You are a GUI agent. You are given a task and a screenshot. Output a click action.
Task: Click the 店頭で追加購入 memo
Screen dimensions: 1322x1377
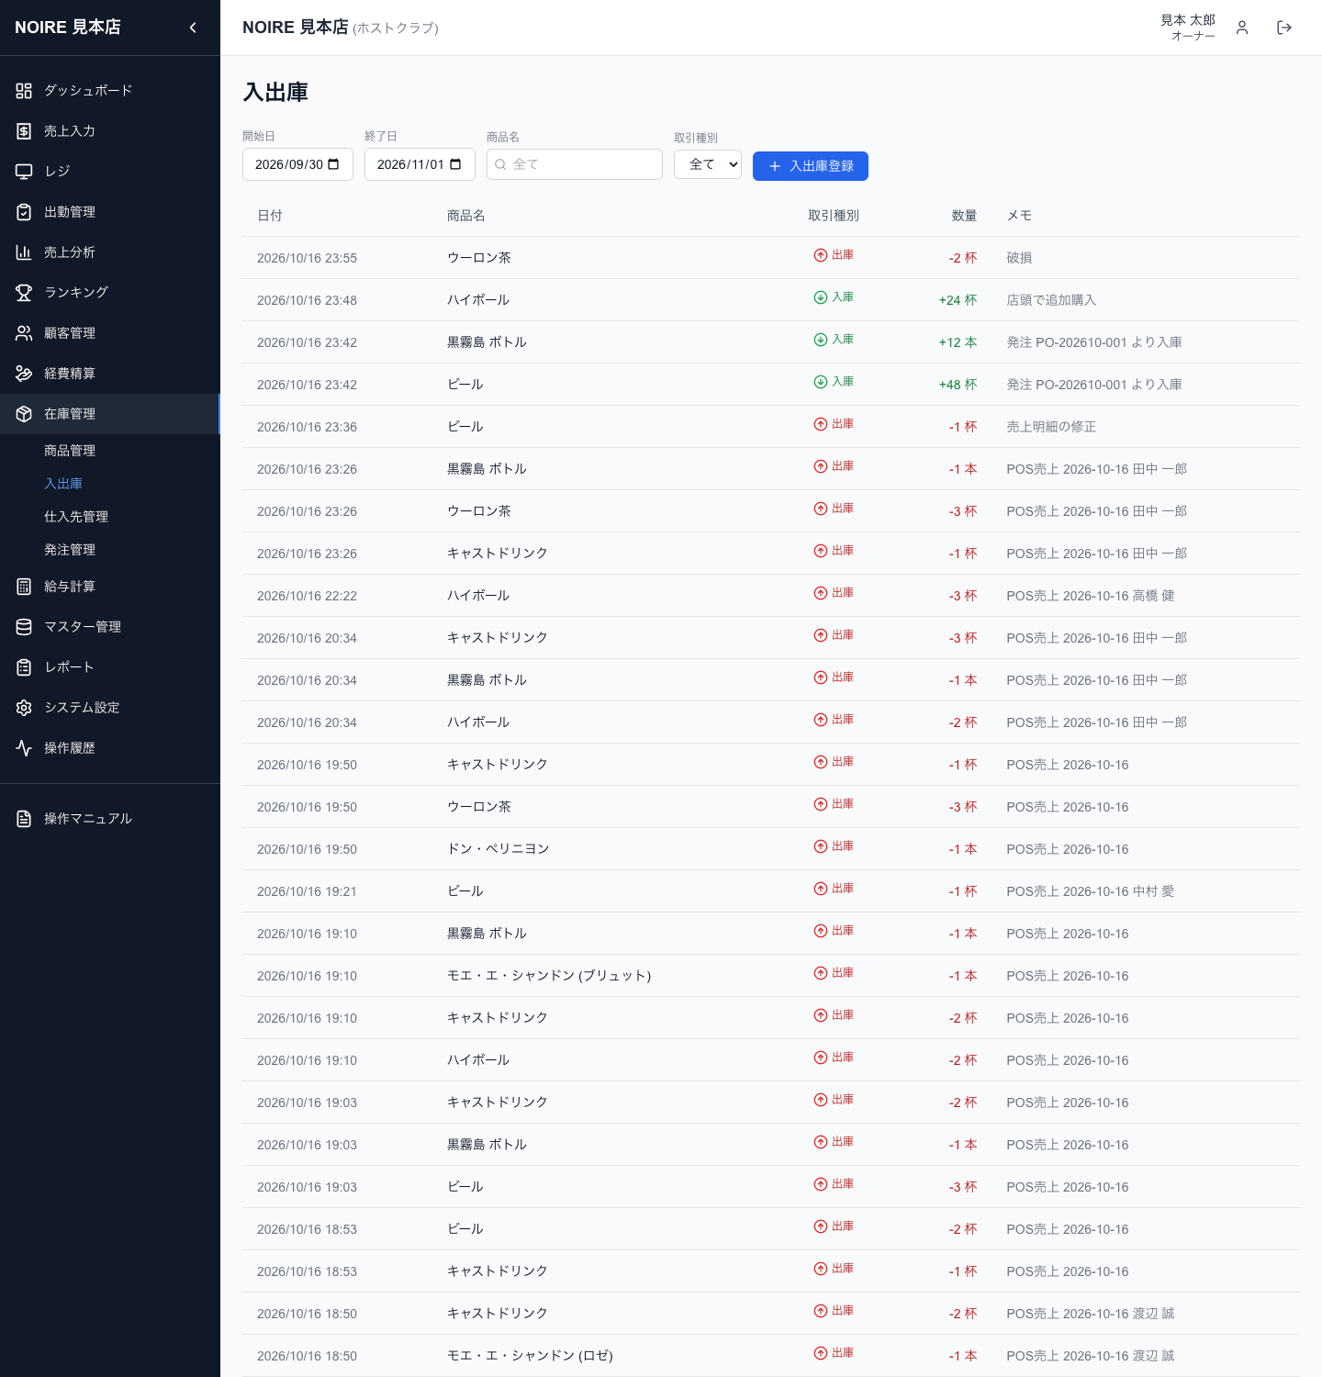tap(1051, 300)
